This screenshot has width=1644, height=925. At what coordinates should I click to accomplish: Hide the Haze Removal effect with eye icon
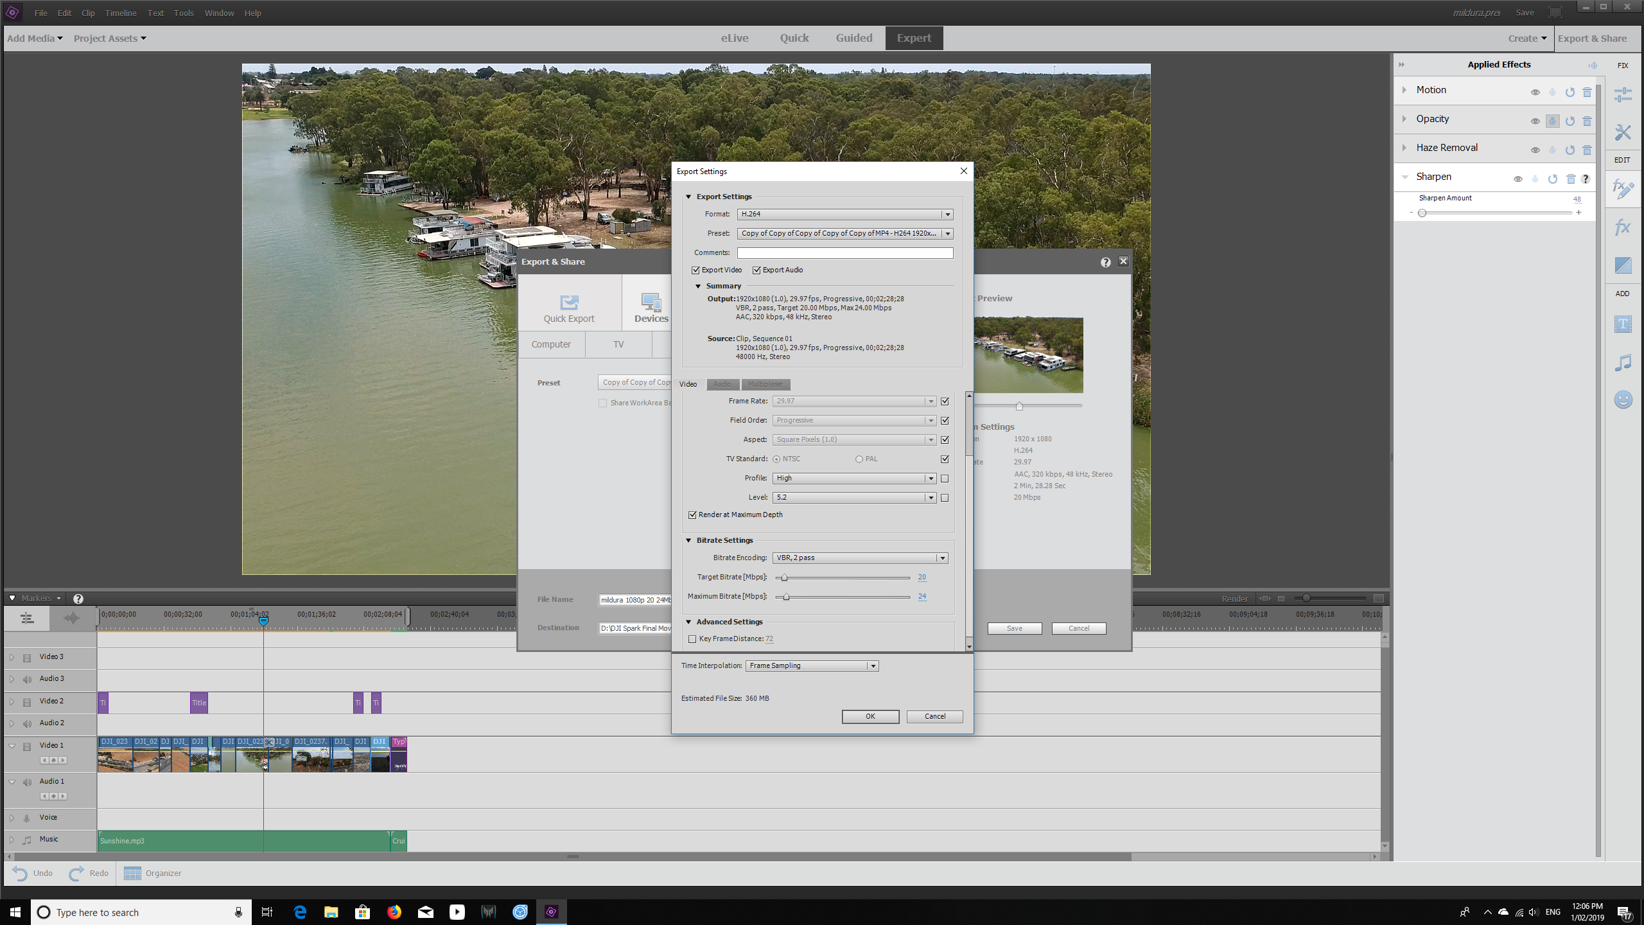[1535, 150]
